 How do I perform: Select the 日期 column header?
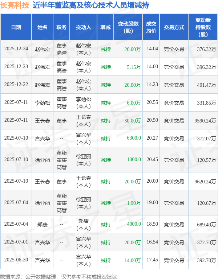point(16,27)
